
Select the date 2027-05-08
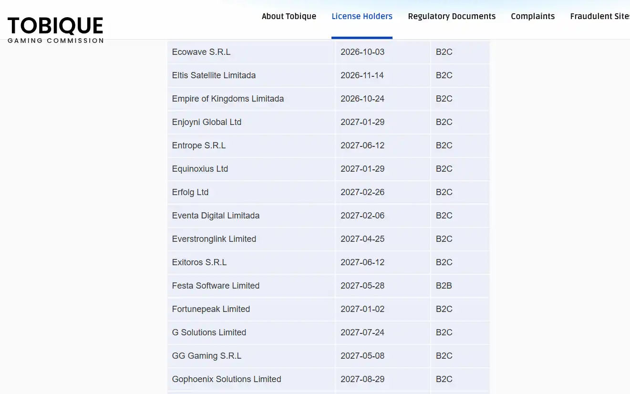pos(362,356)
